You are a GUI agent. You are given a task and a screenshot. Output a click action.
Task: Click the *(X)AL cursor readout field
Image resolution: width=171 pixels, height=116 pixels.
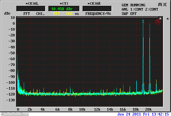pos(31,9)
